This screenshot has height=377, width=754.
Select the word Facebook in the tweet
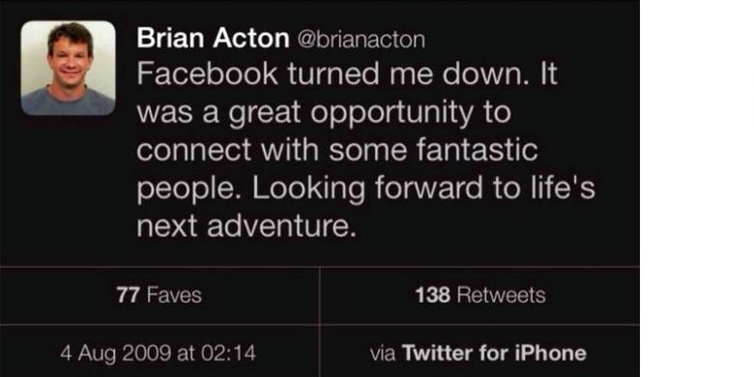pos(208,74)
